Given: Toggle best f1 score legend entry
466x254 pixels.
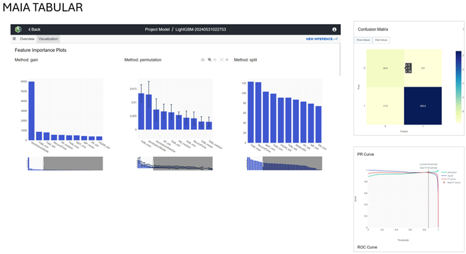Looking at the screenshot, I should (x=451, y=182).
